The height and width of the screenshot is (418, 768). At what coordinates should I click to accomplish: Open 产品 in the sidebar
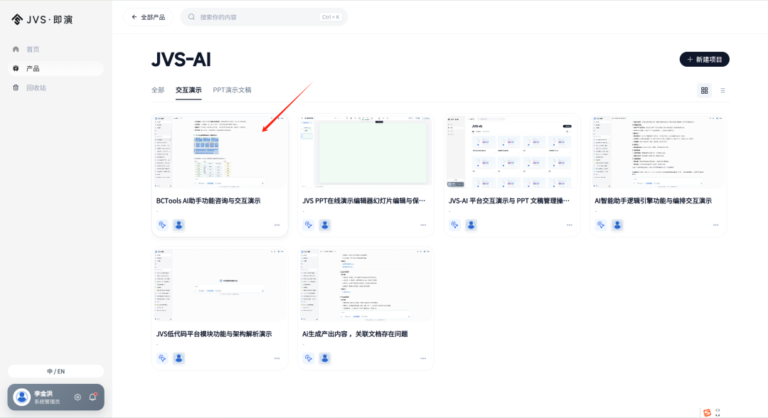point(56,68)
